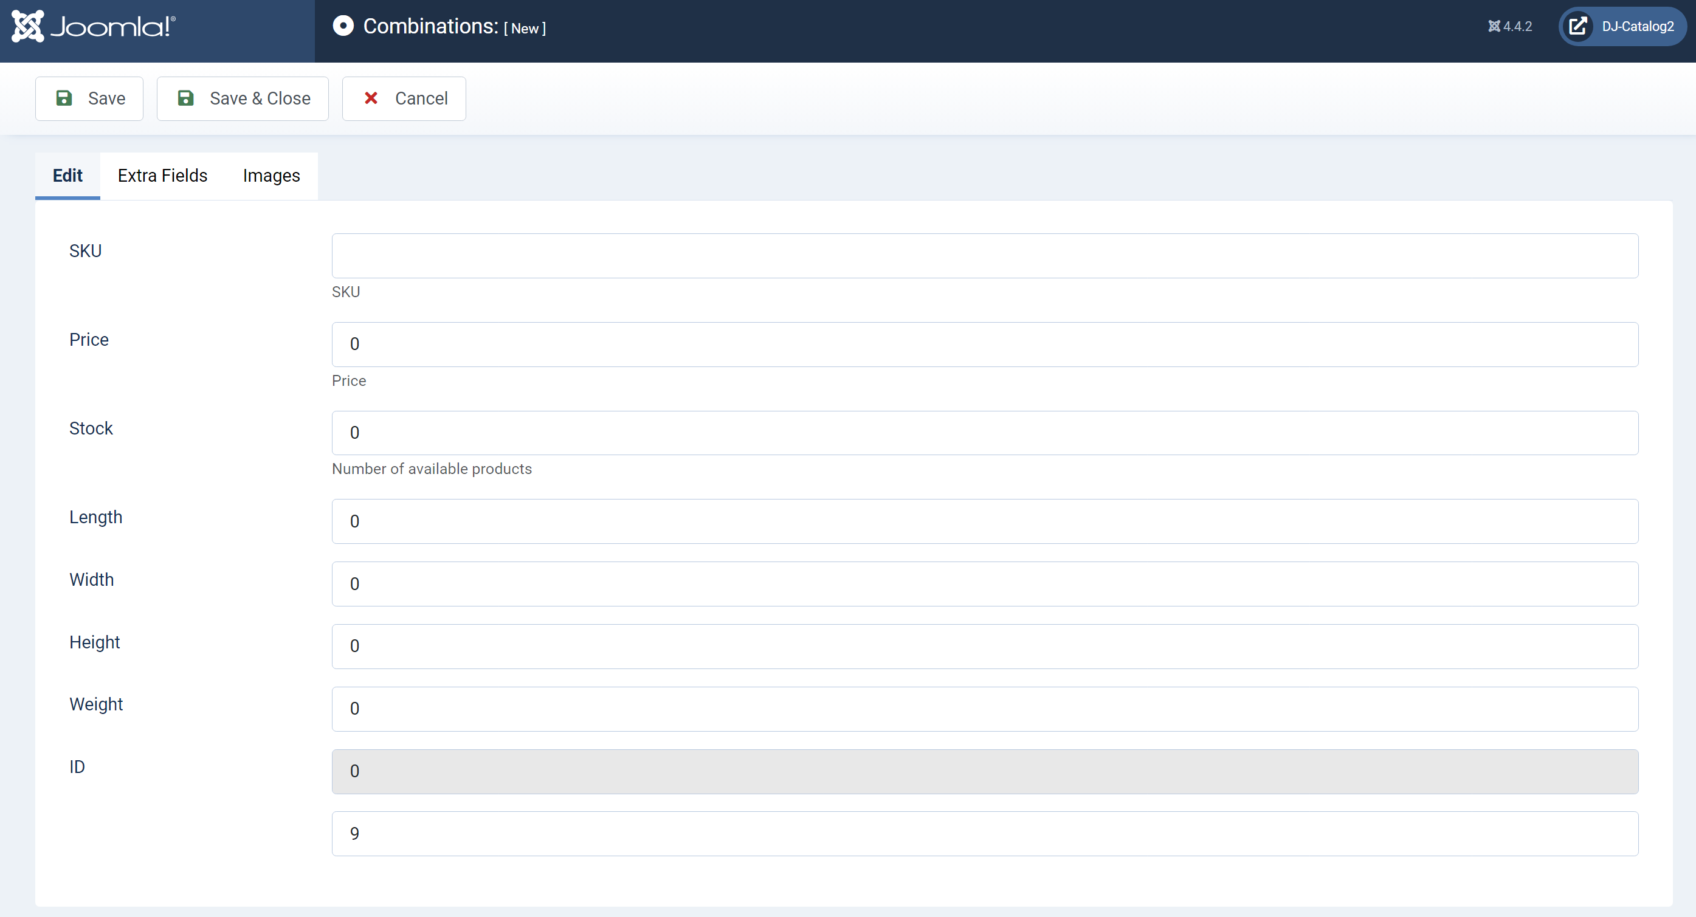The image size is (1696, 917).
Task: Click the SKU field label
Action: pos(86,251)
